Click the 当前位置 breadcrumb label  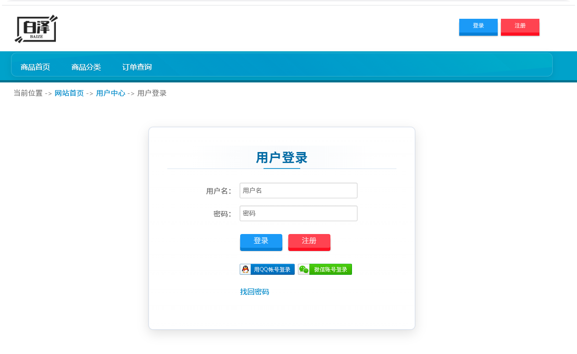coord(28,93)
